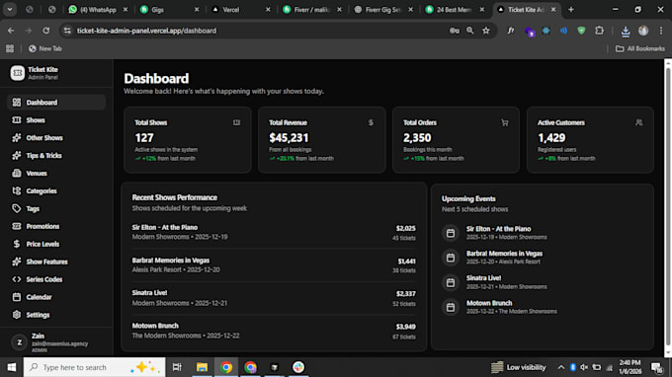The image size is (672, 377).
Task: Open the All Bookmarks folder
Action: tap(640, 48)
